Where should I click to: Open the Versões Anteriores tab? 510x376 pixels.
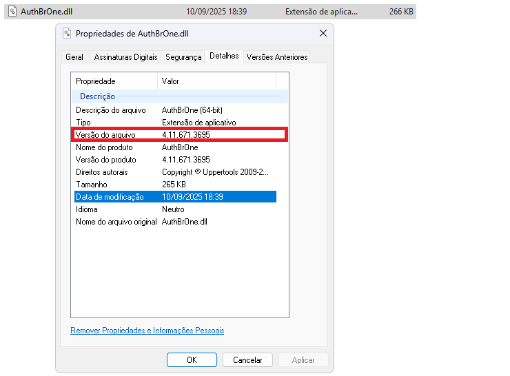pyautogui.click(x=276, y=57)
